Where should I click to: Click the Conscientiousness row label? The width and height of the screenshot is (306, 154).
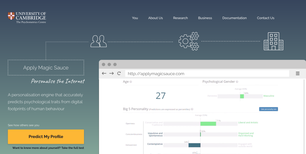pos(134,134)
